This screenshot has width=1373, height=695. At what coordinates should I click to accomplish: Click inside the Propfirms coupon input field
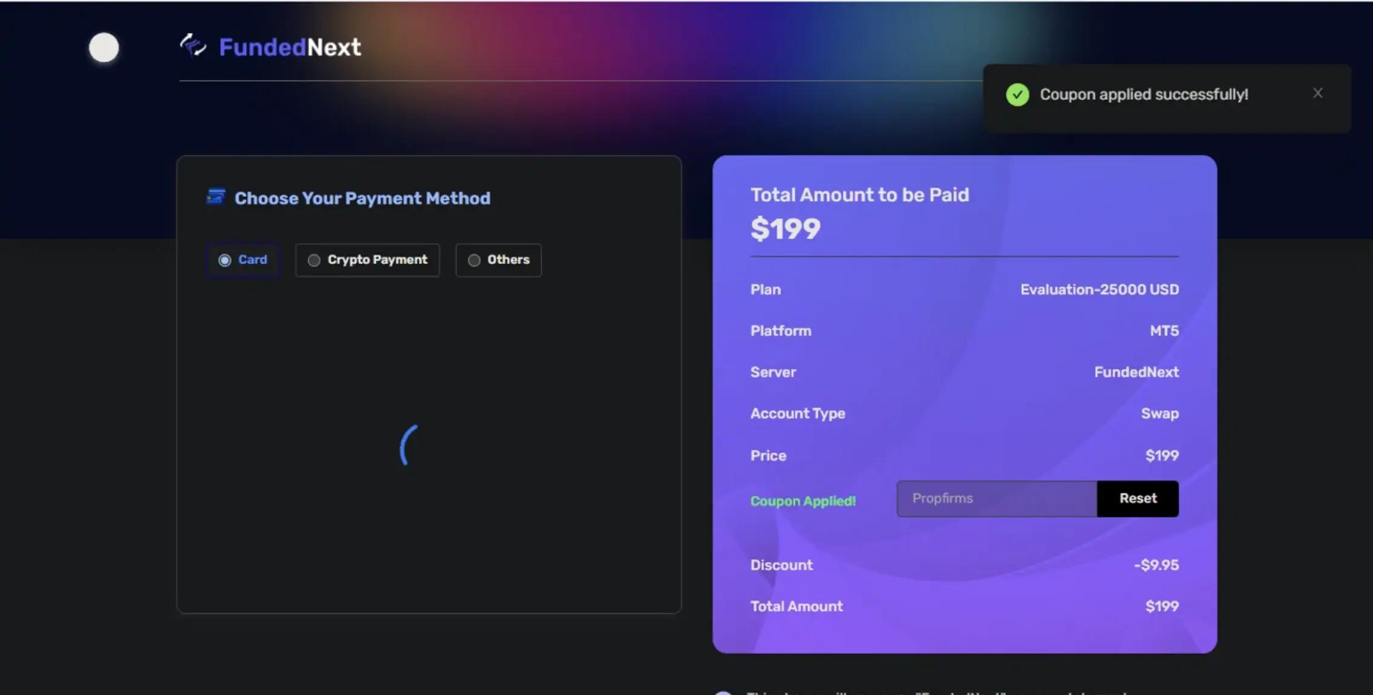pos(996,498)
